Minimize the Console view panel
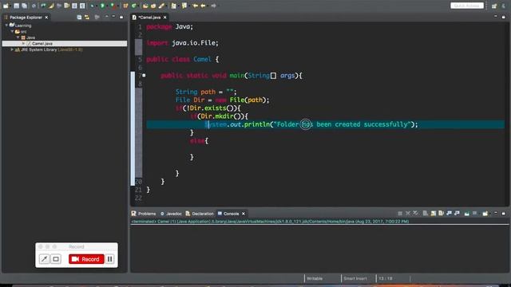 [x=496, y=213]
